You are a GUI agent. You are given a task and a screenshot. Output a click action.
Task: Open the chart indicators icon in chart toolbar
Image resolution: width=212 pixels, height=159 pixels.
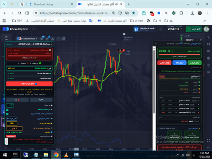42,39
